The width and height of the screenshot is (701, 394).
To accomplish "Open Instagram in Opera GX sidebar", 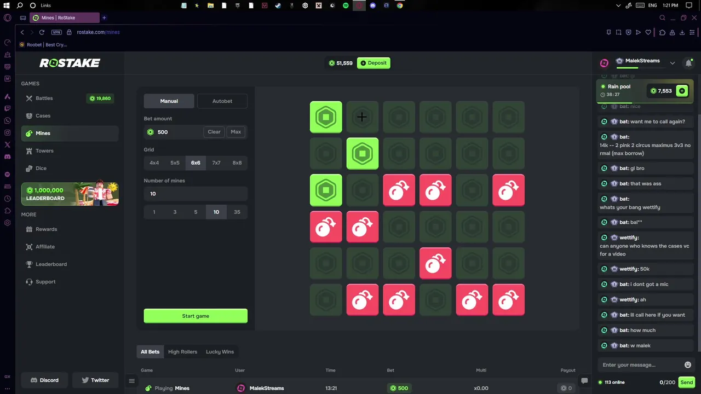I will click(x=7, y=132).
